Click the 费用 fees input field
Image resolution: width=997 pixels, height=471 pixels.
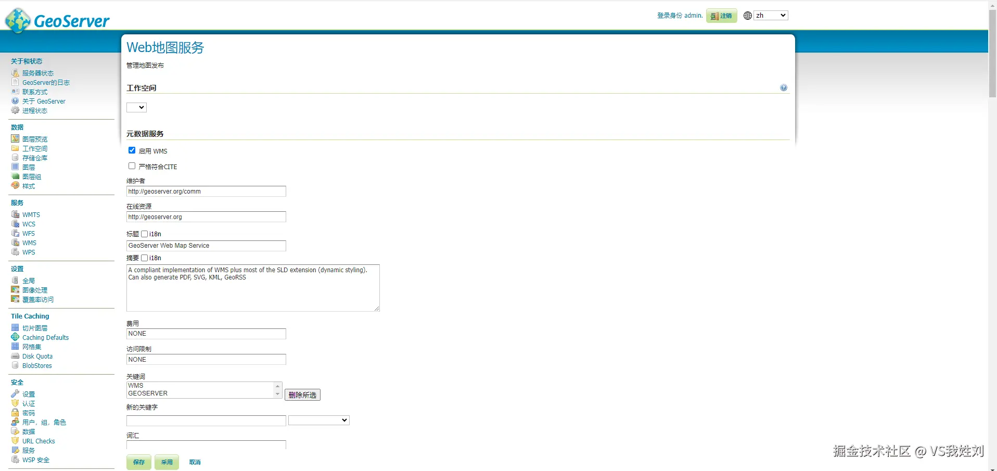[x=206, y=334]
